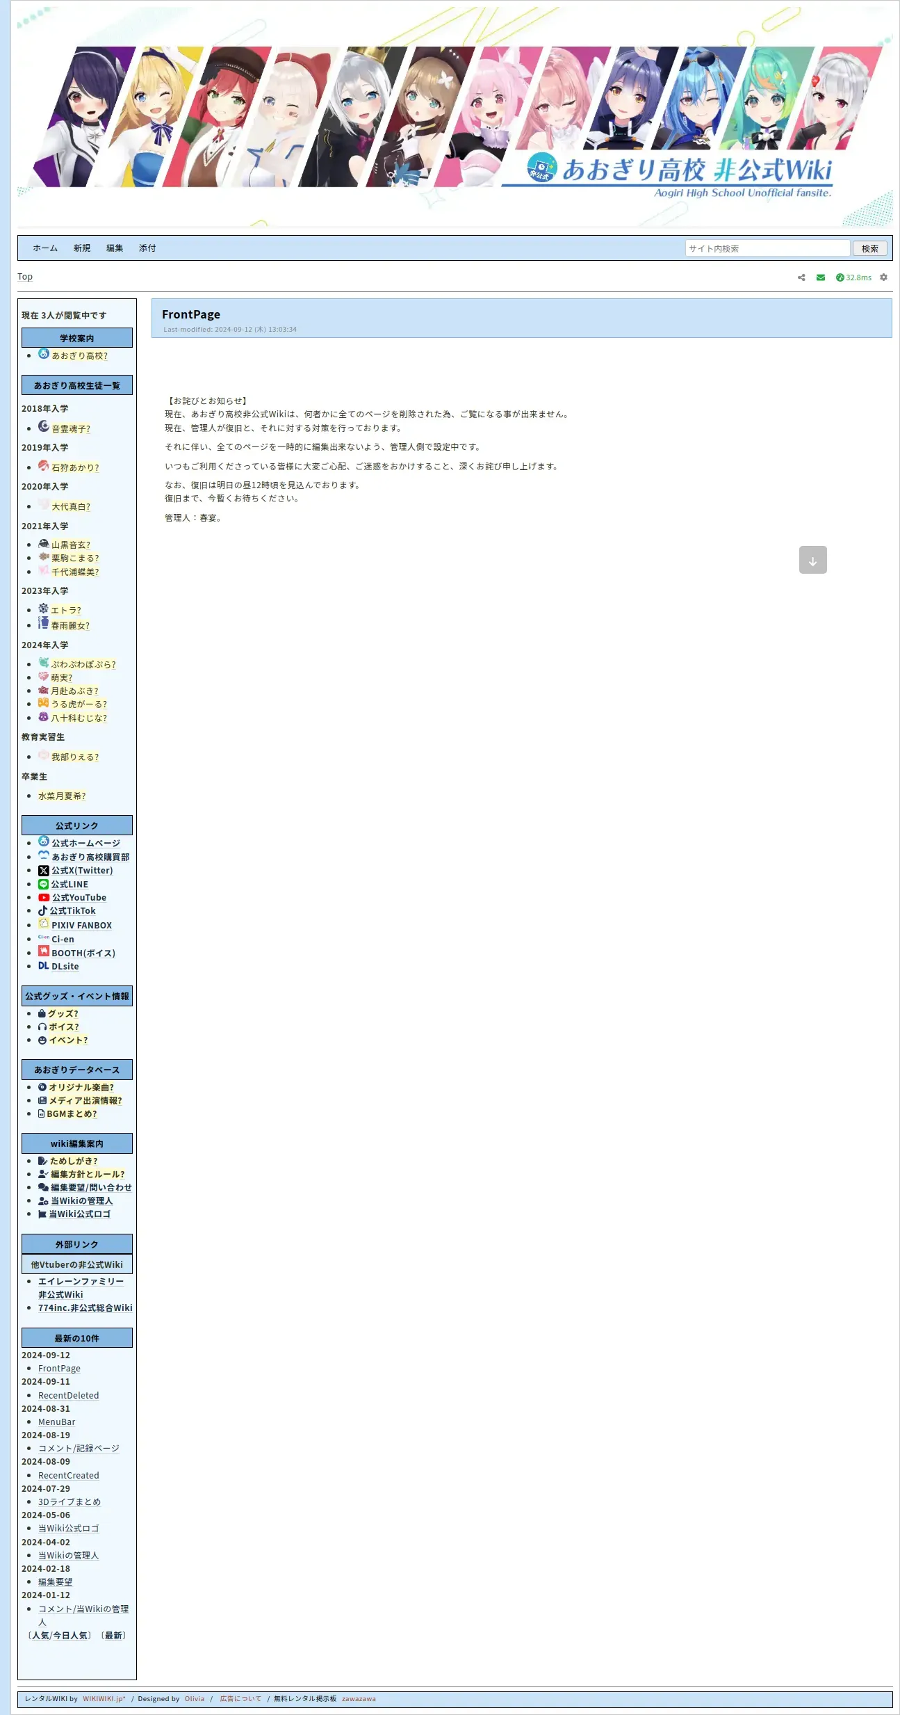Image resolution: width=900 pixels, height=1715 pixels.
Task: Click the Top breadcrumb link
Action: click(25, 277)
